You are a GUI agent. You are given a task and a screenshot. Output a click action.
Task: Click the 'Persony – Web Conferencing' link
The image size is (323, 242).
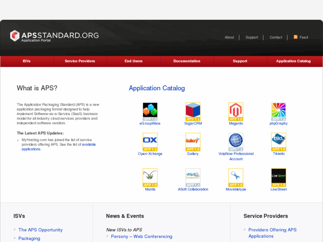141,237
